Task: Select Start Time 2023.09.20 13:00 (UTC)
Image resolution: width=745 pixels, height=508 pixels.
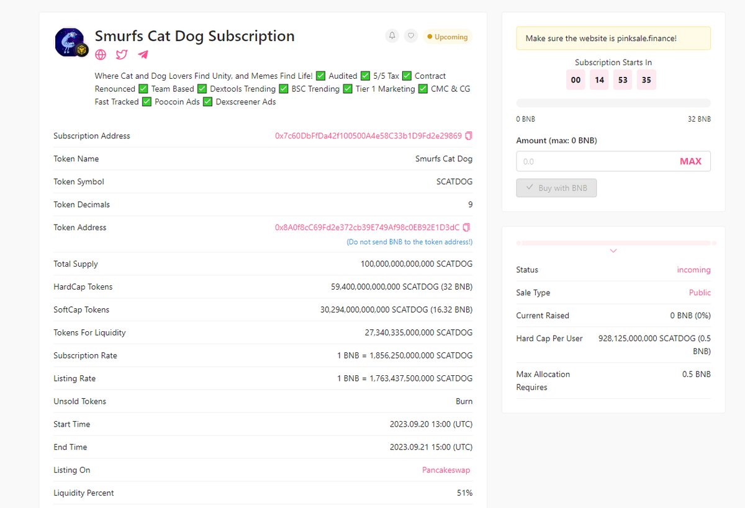Action: coord(431,424)
